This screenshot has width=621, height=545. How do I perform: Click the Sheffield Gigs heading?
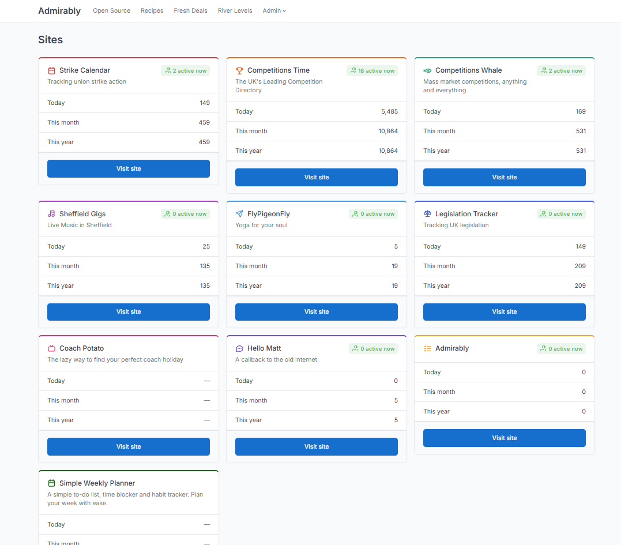[x=82, y=214]
